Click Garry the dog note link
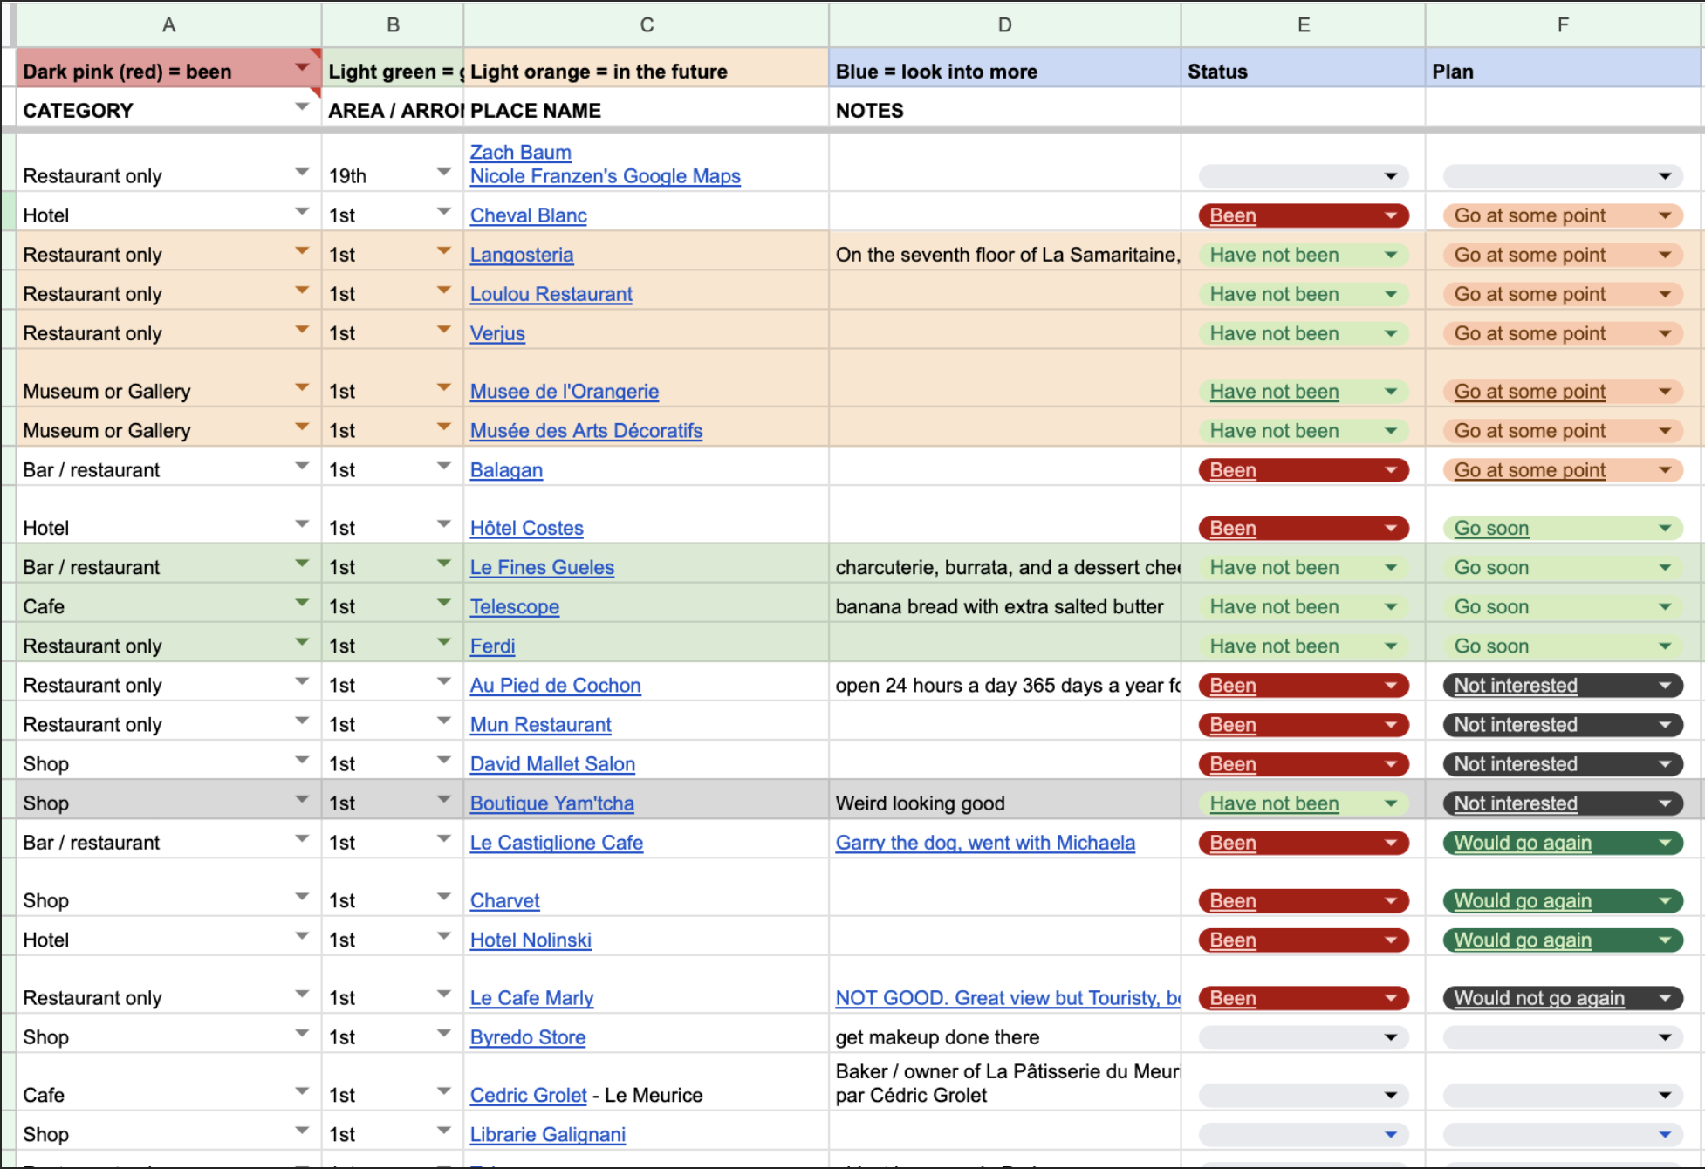 (x=984, y=843)
